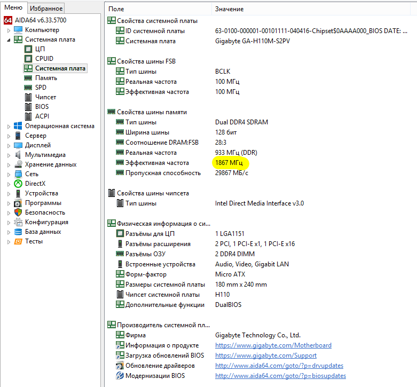Expand the Сеть tree node
Image resolution: width=417 pixels, height=387 pixels.
pyautogui.click(x=9, y=174)
